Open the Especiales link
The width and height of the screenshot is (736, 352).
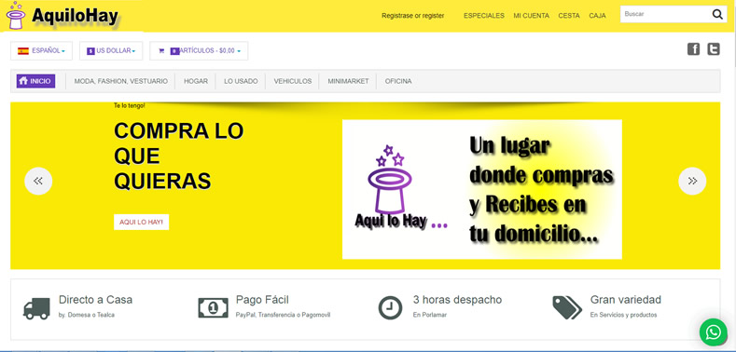pos(484,16)
